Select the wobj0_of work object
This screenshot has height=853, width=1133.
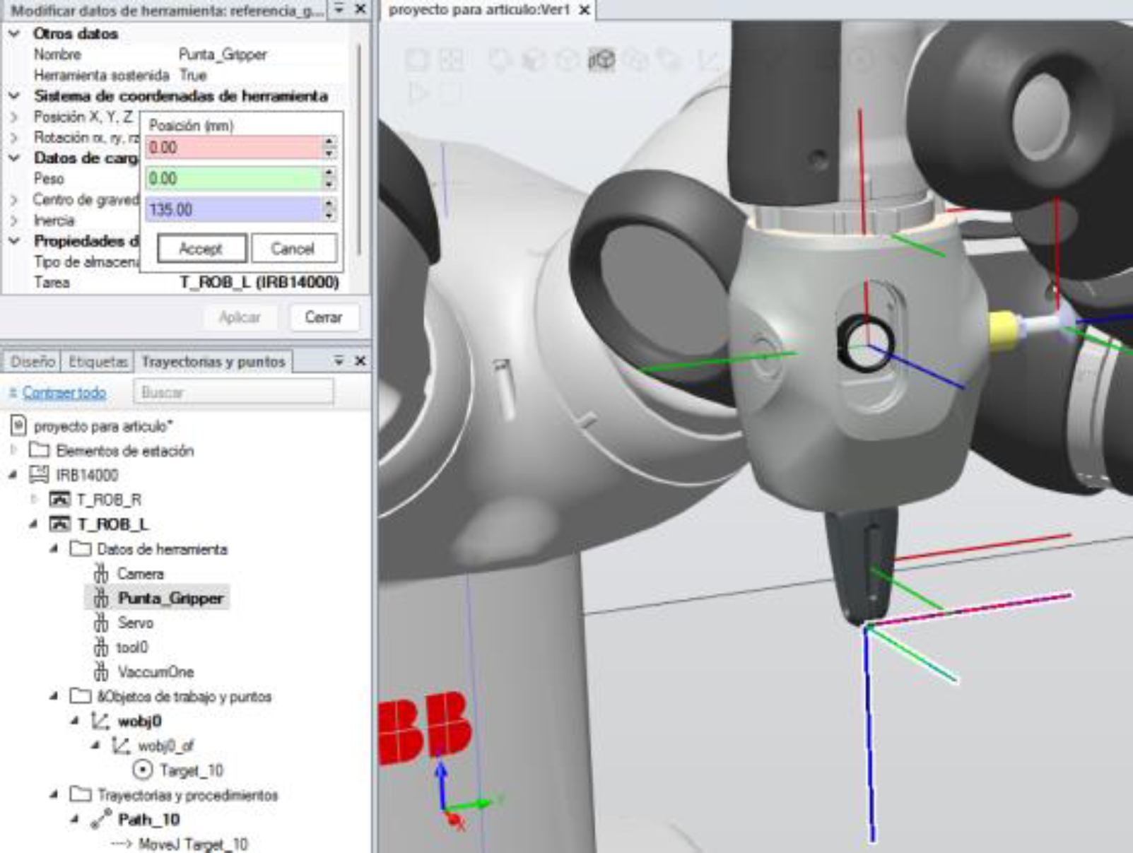tap(165, 746)
